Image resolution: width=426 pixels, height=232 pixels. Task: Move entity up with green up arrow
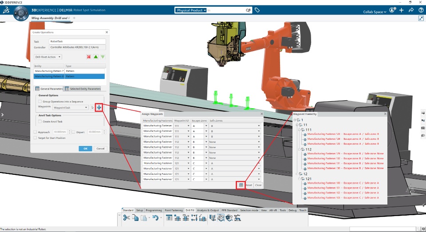(96, 57)
